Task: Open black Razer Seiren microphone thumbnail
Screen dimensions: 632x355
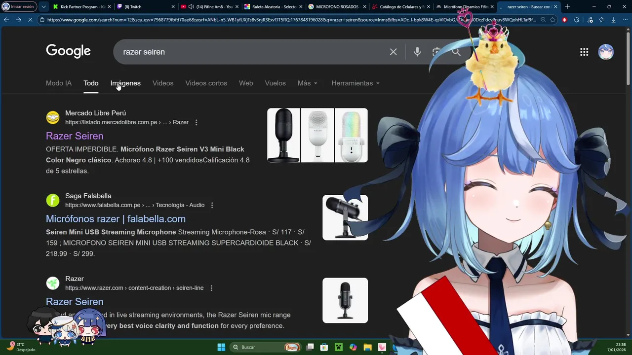Action: point(283,135)
